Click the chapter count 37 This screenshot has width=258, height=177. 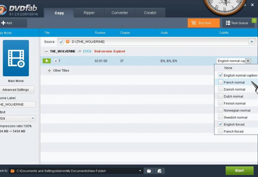pyautogui.click(x=122, y=61)
